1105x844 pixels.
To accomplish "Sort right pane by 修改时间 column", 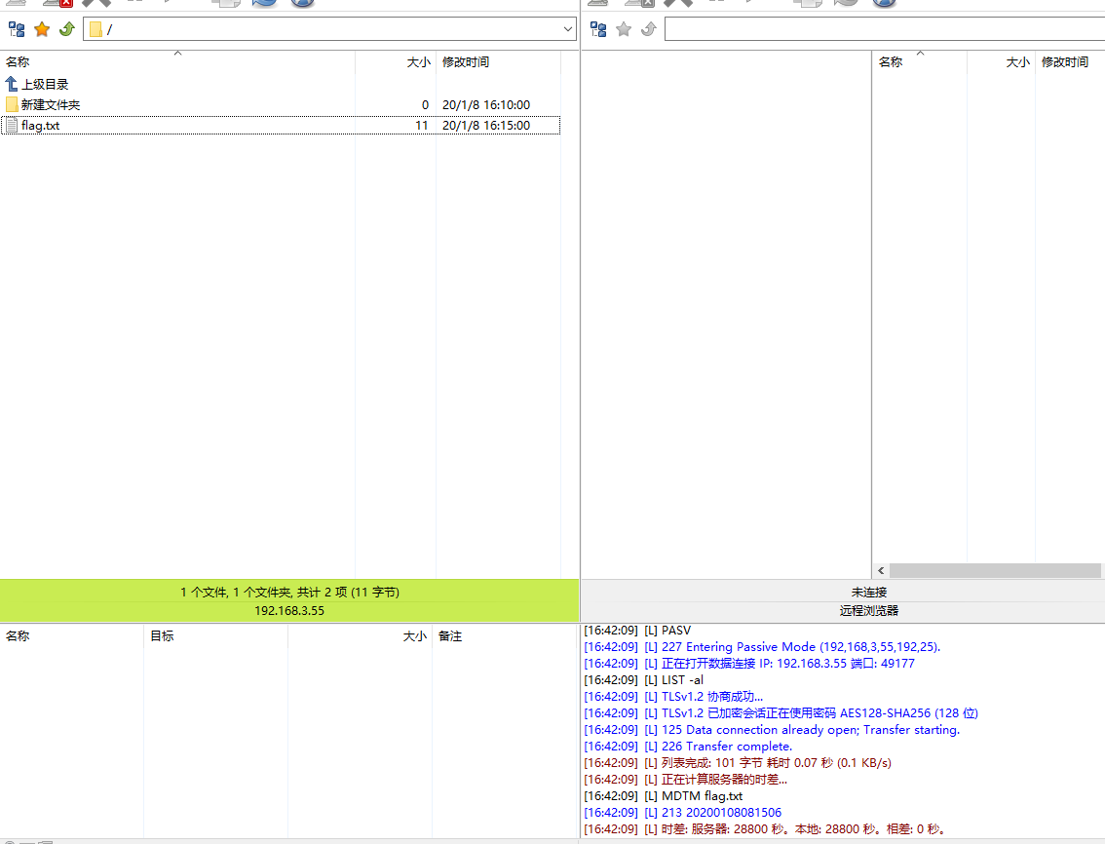I will point(1070,62).
